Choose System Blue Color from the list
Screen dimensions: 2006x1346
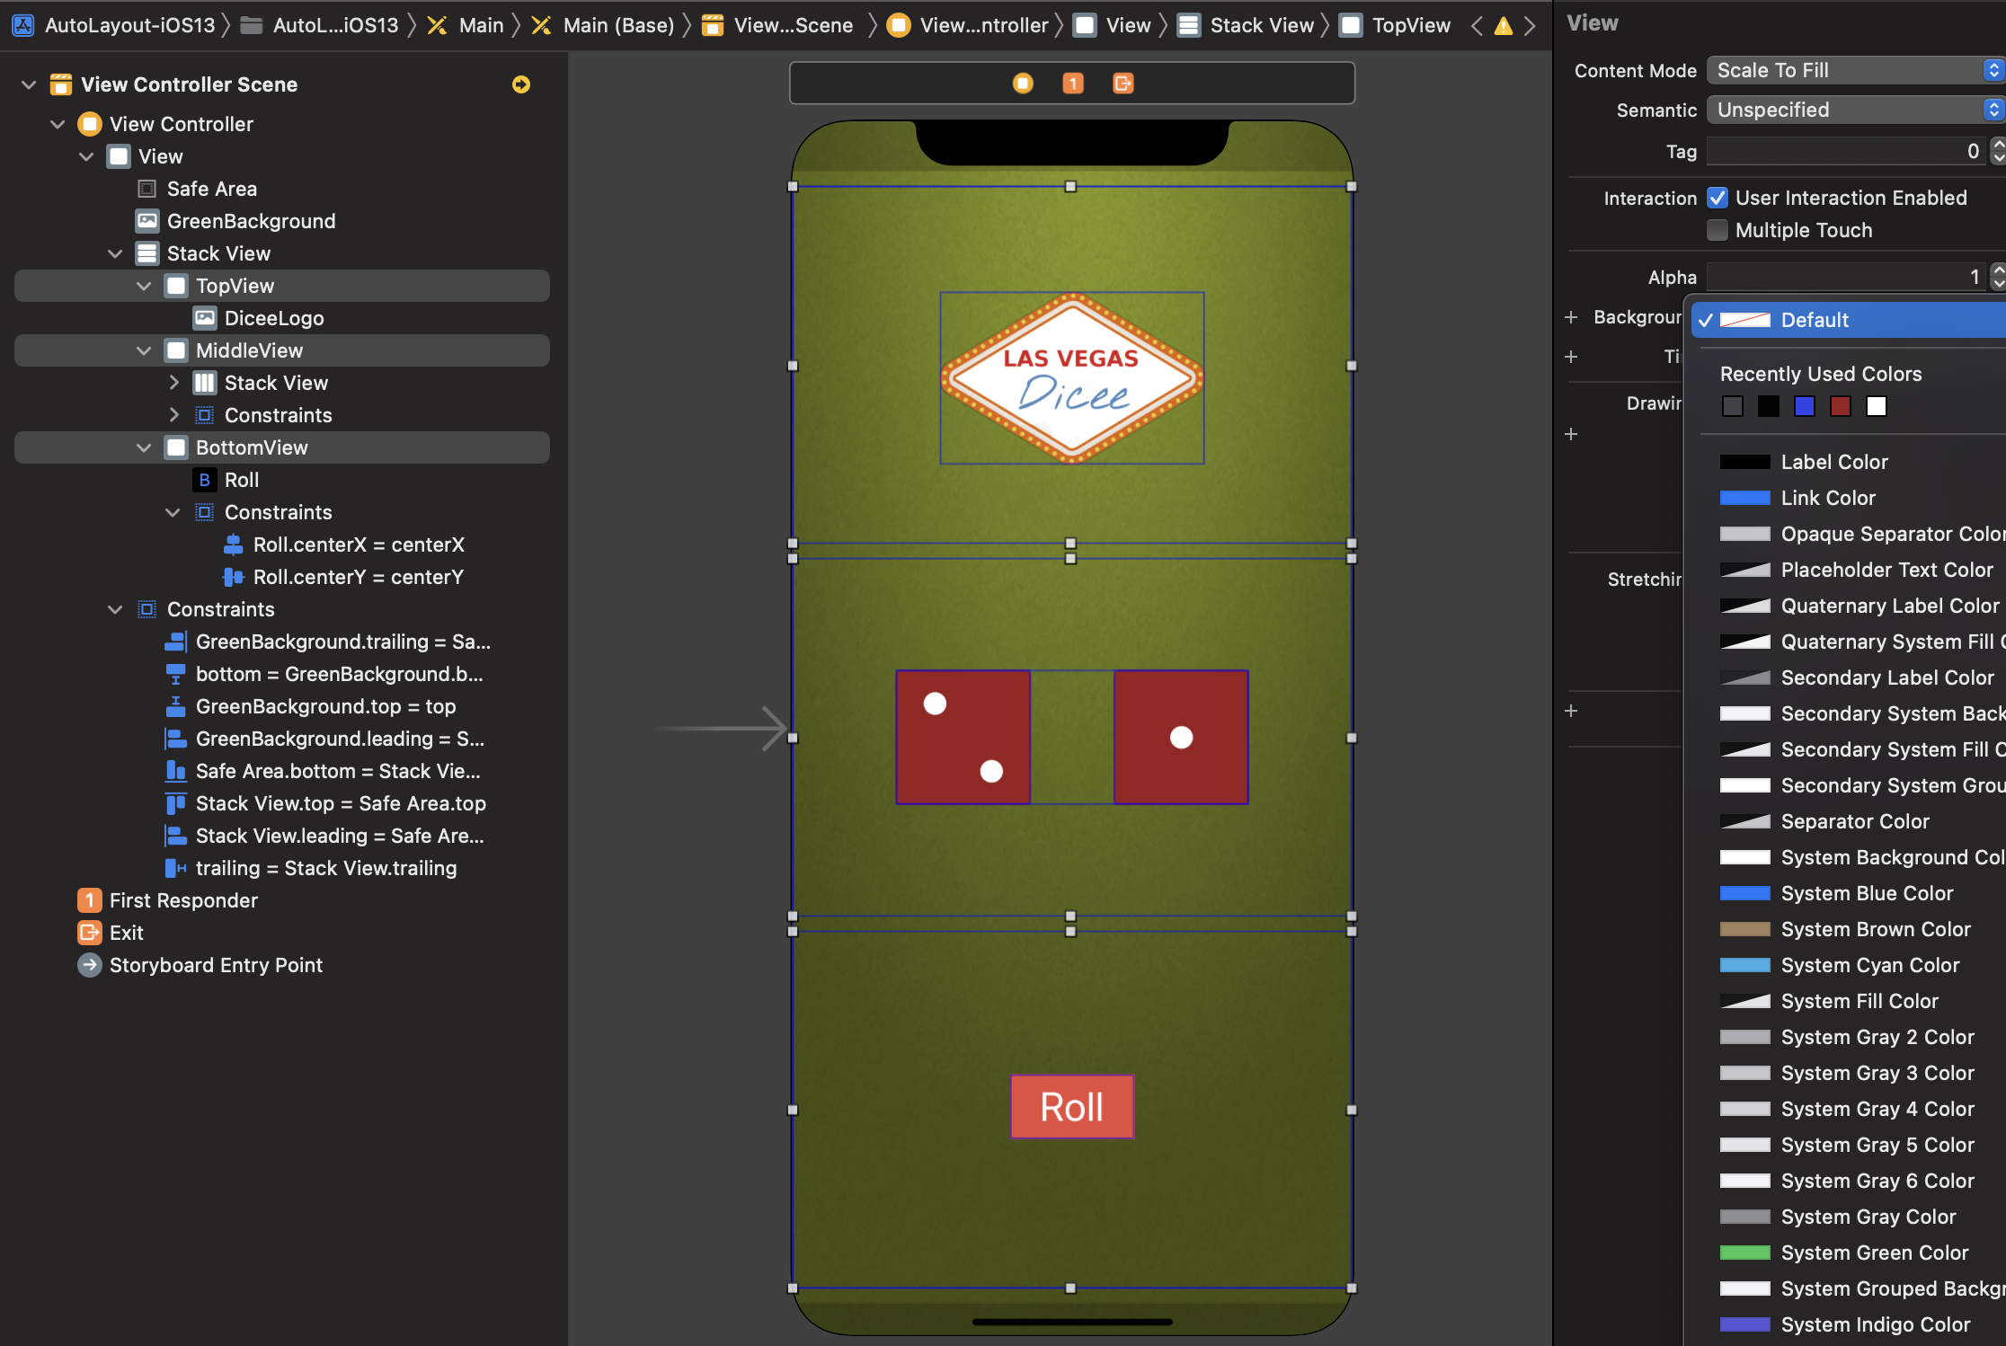[1867, 893]
